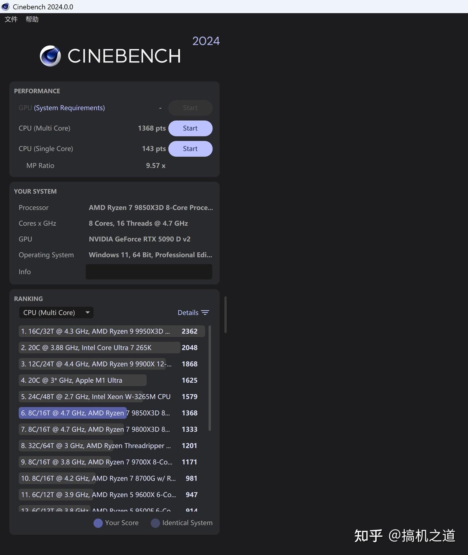Click the YOUR SYSTEM section heading
The image size is (468, 555).
click(x=35, y=191)
